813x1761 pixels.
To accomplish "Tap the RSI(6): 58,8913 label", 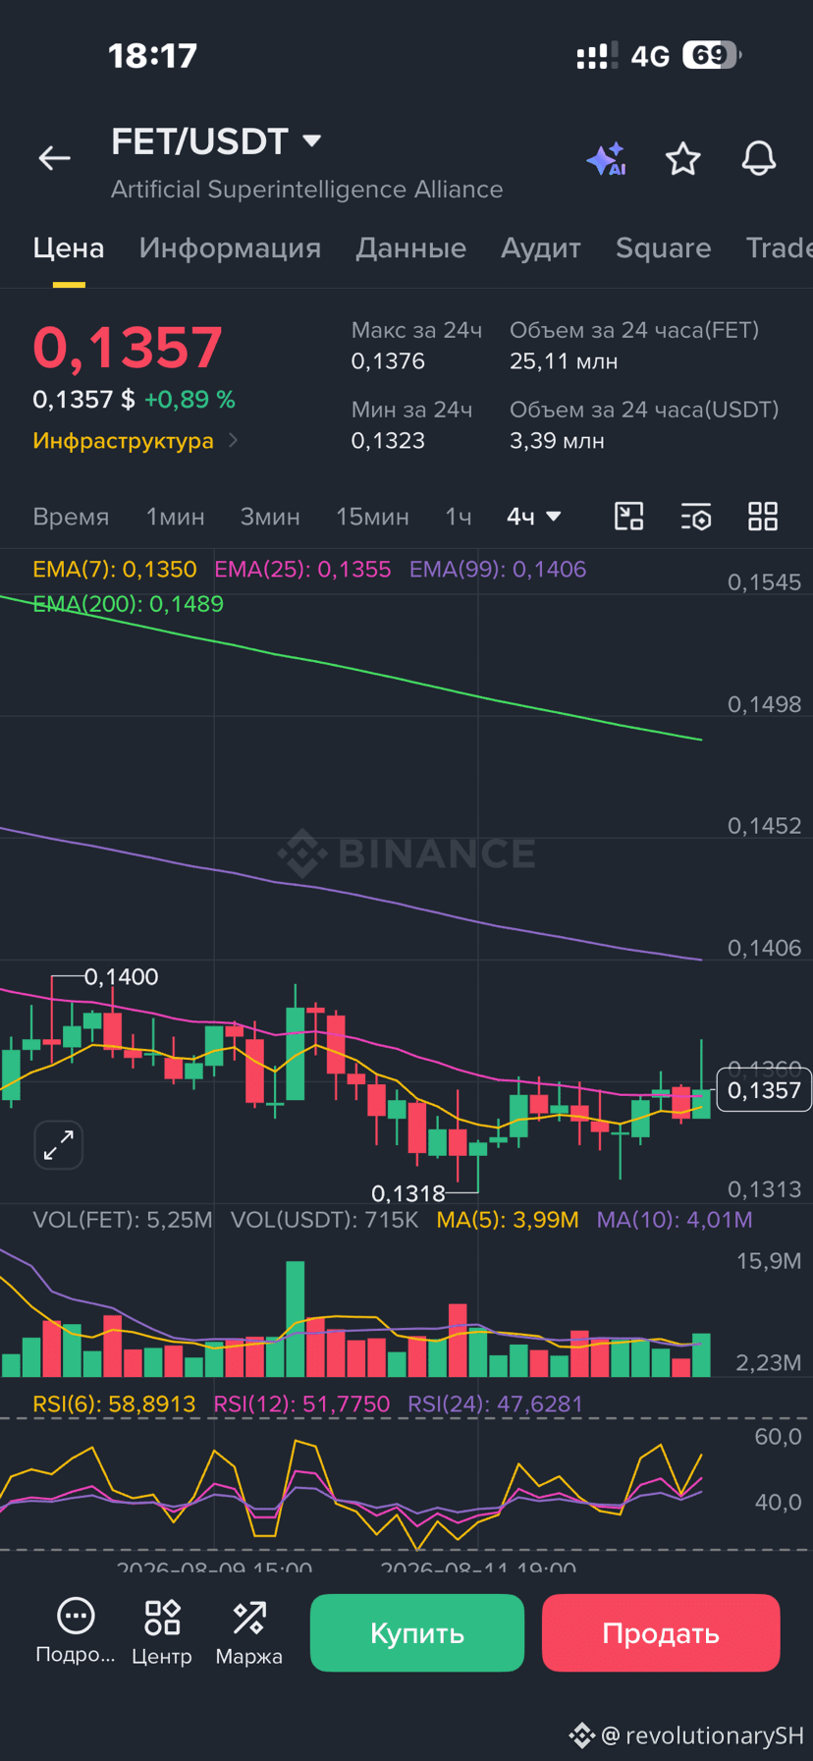I will point(114,1404).
